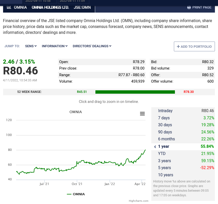Click the PRINT PAGE link
The width and height of the screenshot is (218, 204).
199,7
